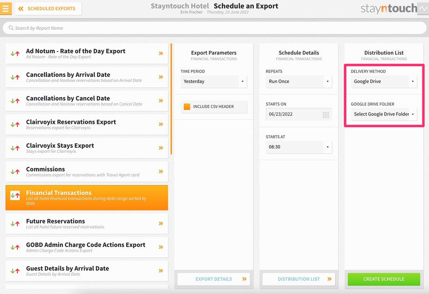This screenshot has height=294, width=429.
Task: Click the green Create Schedule button
Action: click(x=384, y=279)
